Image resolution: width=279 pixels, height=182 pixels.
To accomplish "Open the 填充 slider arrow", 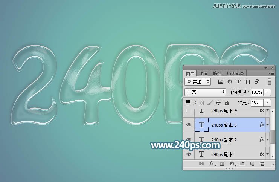I will (x=267, y=103).
